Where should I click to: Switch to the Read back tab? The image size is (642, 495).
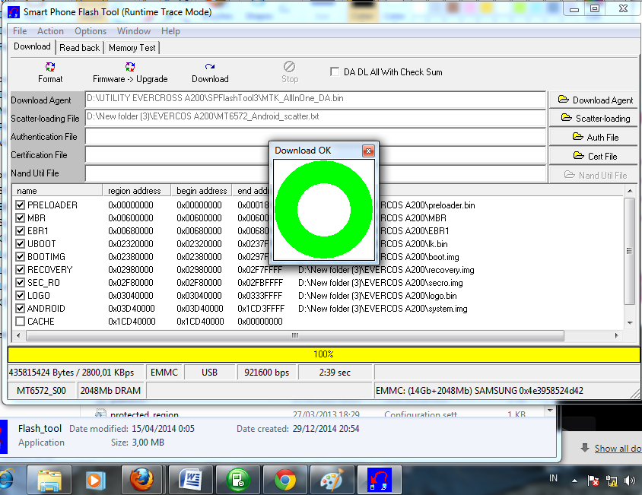[79, 46]
